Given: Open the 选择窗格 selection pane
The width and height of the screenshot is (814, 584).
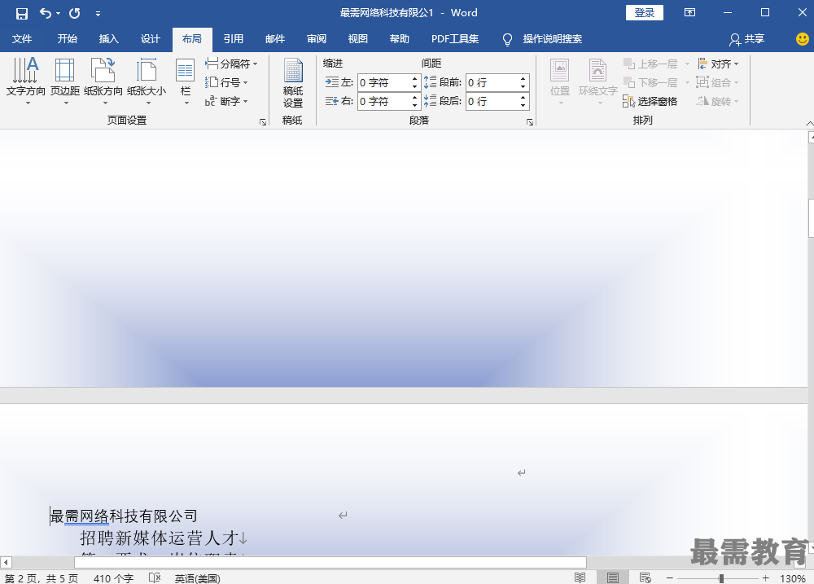Looking at the screenshot, I should pos(650,101).
